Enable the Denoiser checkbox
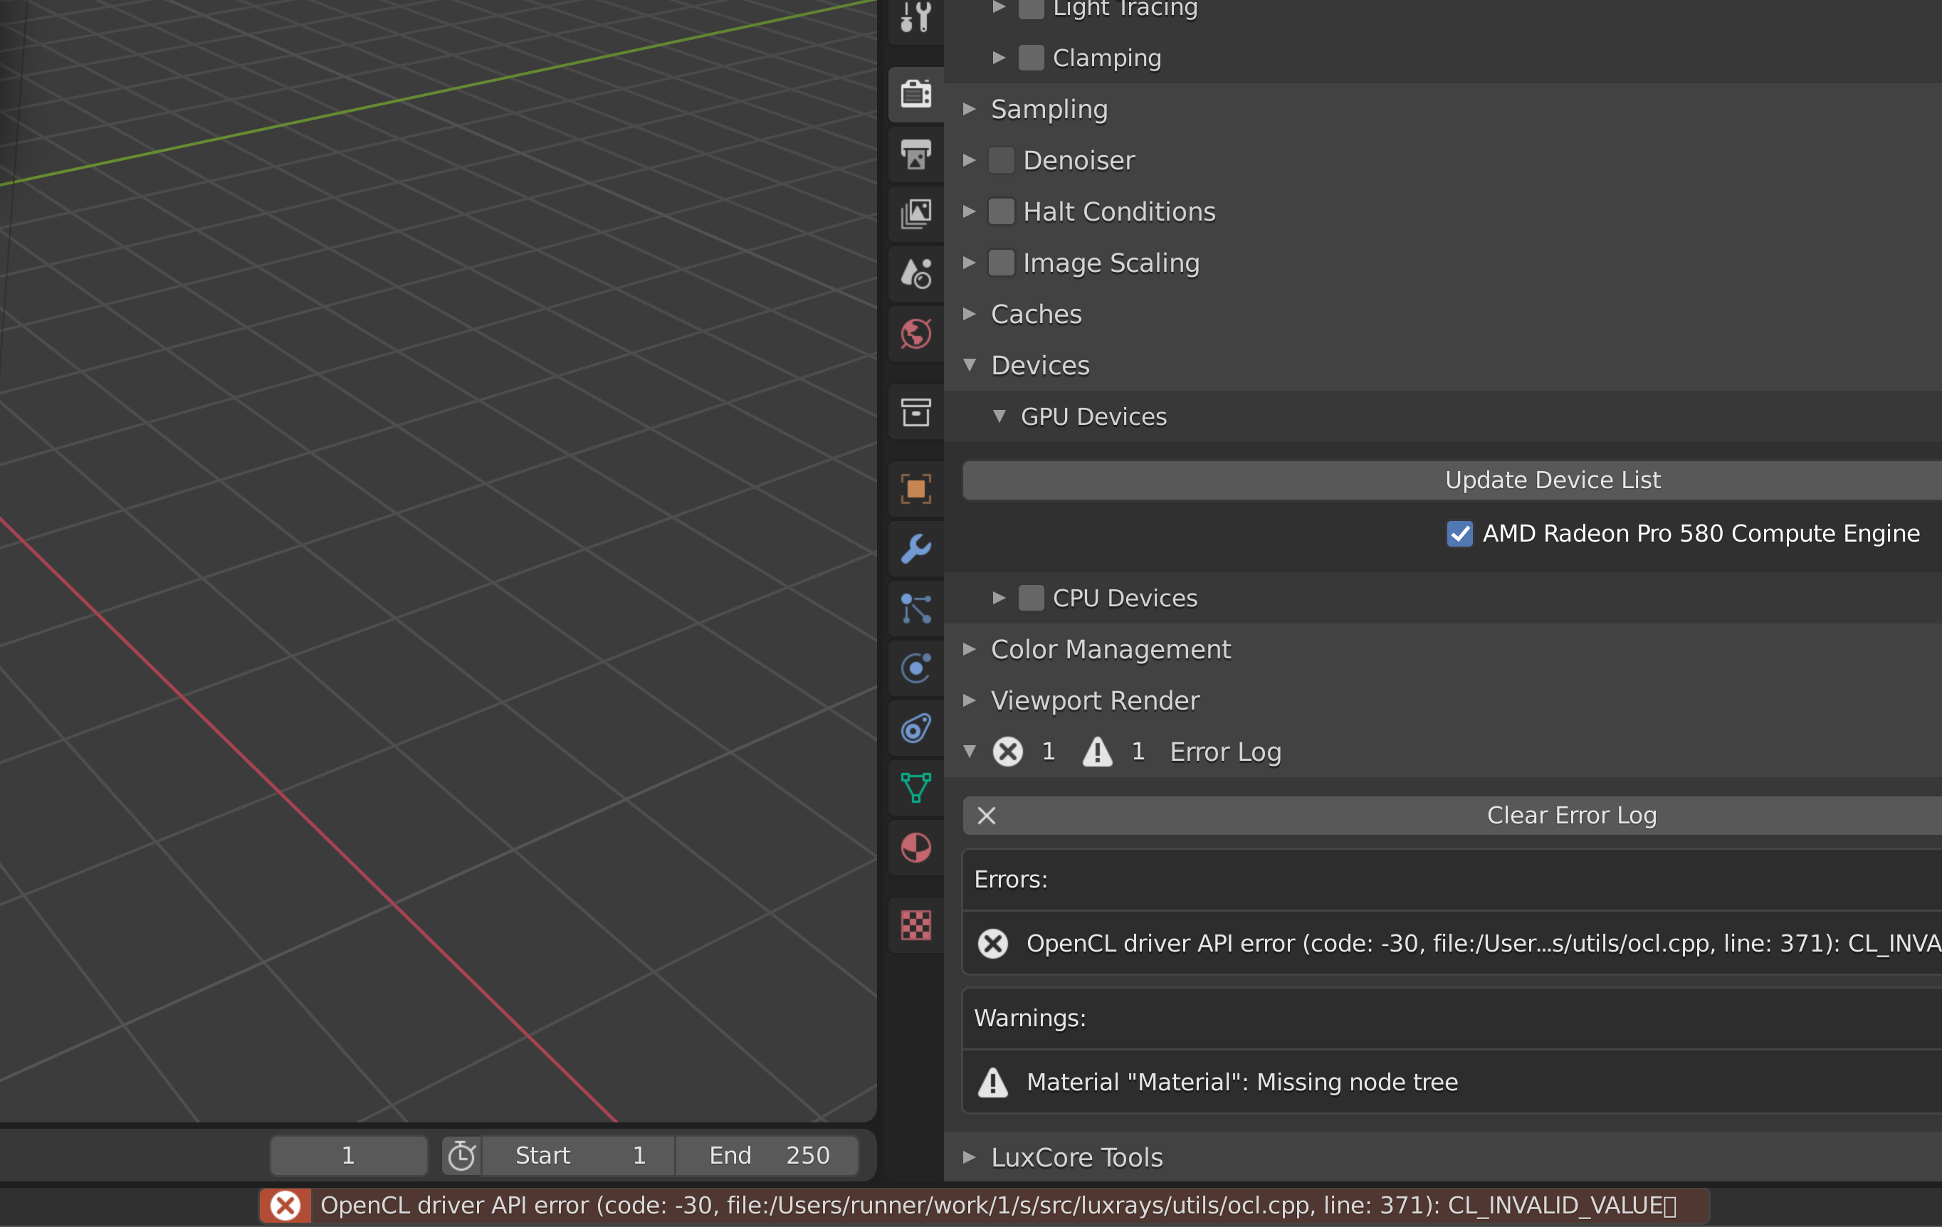The width and height of the screenshot is (1942, 1227). [x=1001, y=159]
